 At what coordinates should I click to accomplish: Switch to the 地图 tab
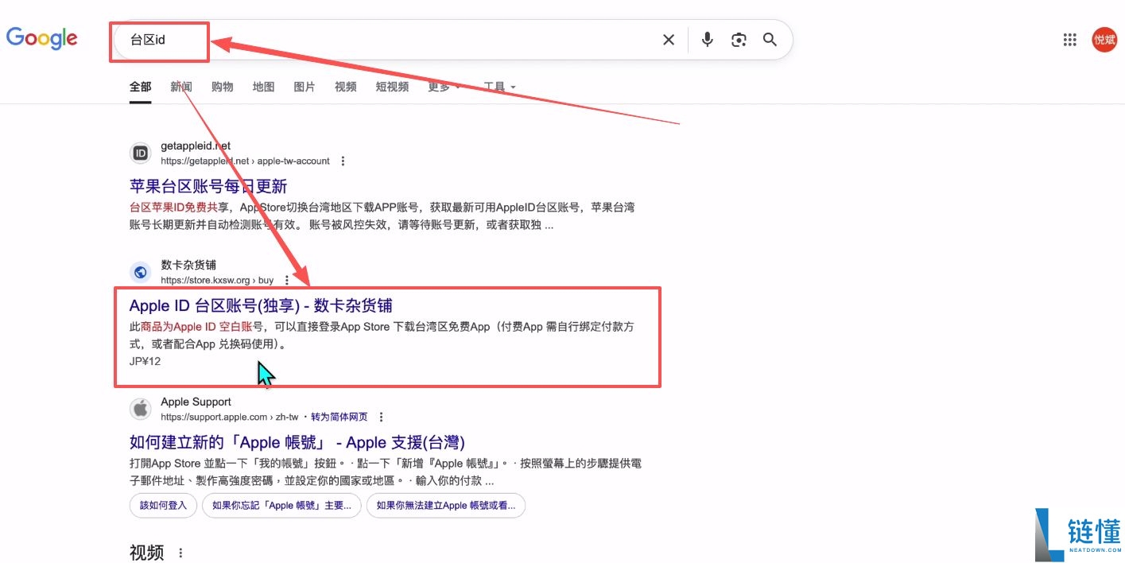263,87
